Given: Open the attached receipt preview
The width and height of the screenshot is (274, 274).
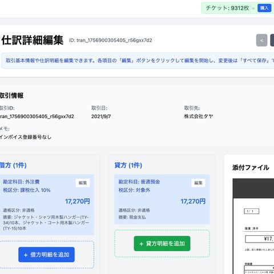Looking at the screenshot, I should 253,226.
